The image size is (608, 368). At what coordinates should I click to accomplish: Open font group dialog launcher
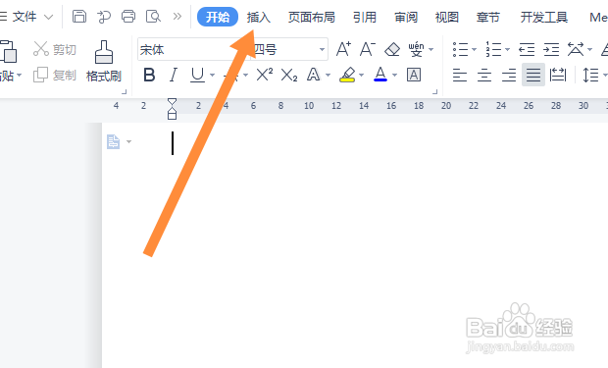tap(435, 92)
